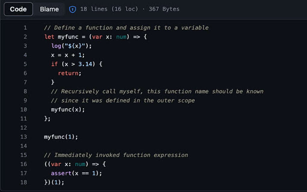Click the num type annotation on line 16

point(80,164)
